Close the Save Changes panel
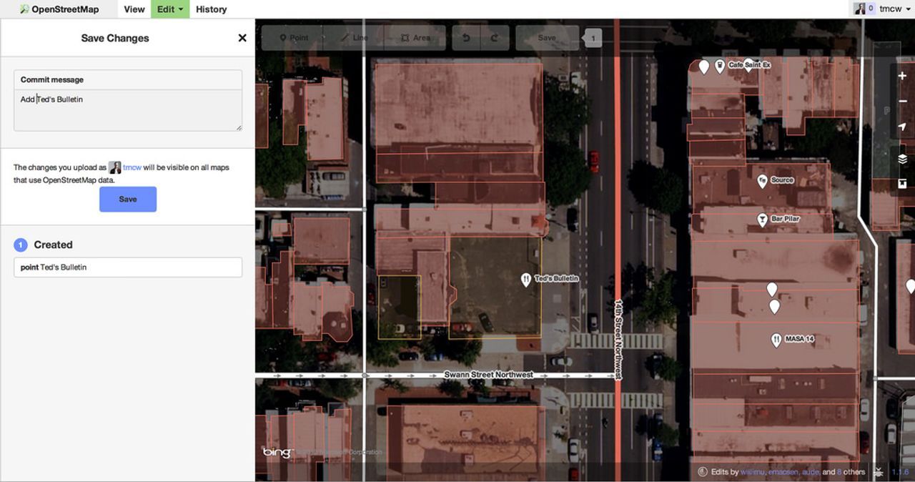The width and height of the screenshot is (915, 482). [242, 38]
